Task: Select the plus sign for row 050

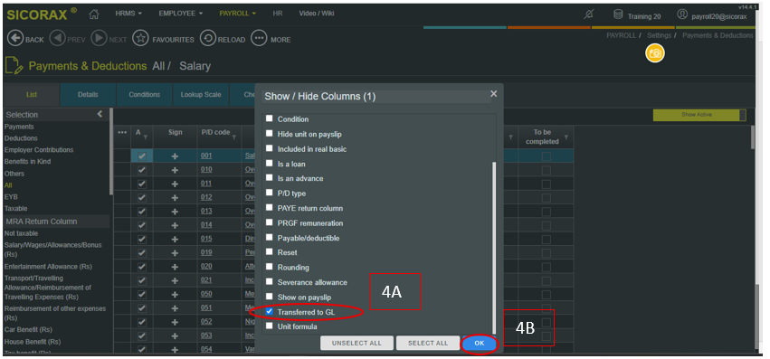Action: click(x=175, y=294)
